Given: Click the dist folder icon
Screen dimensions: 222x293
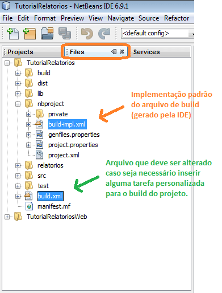Looking at the screenshot, I should pos(29,83).
